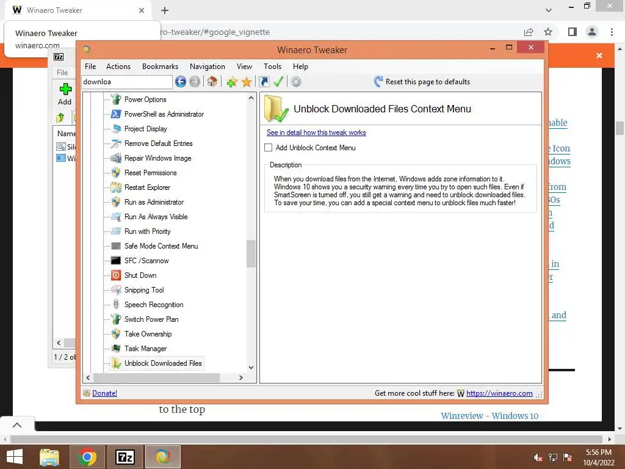Screen dimensions: 625x469
Task: Open the Bookmarks menu
Action: pyautogui.click(x=161, y=67)
